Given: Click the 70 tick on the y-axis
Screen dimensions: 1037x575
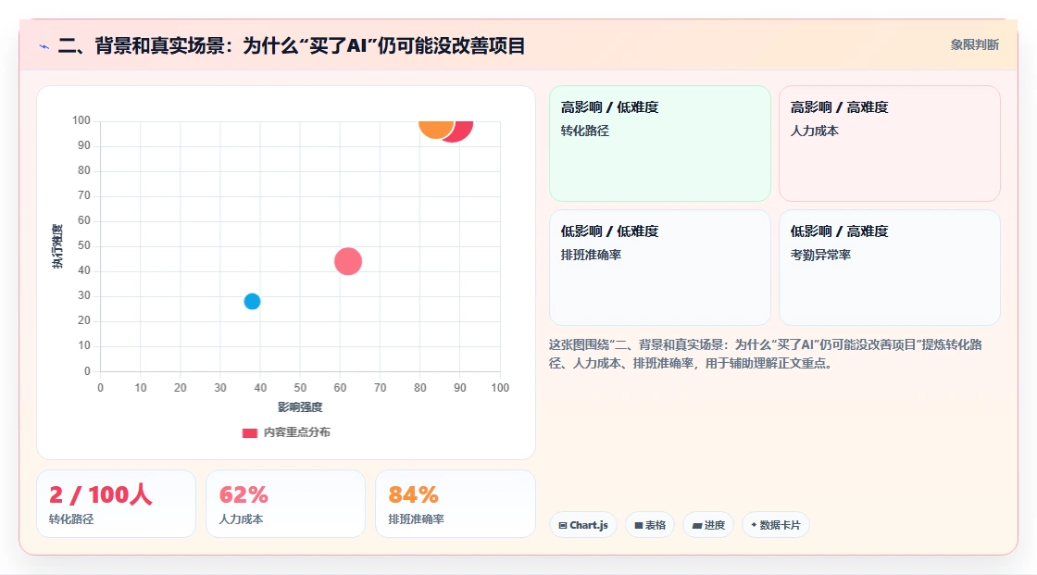Looking at the screenshot, I should 84,195.
